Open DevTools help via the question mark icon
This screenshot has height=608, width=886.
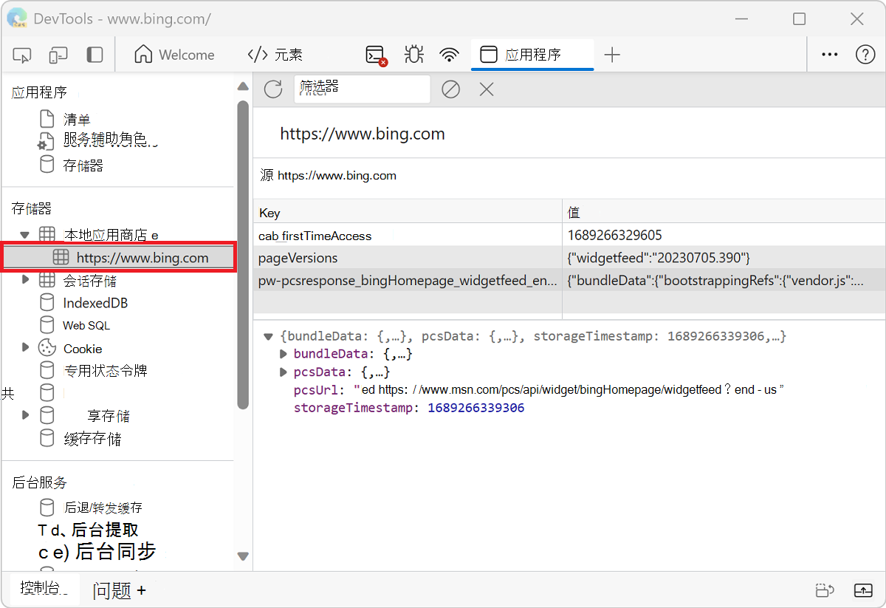864,55
